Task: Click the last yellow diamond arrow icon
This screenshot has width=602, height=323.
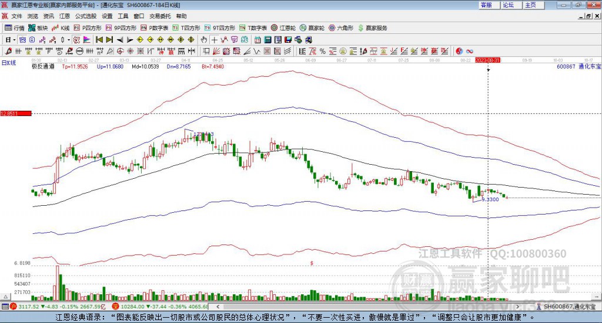Action: click(x=191, y=40)
